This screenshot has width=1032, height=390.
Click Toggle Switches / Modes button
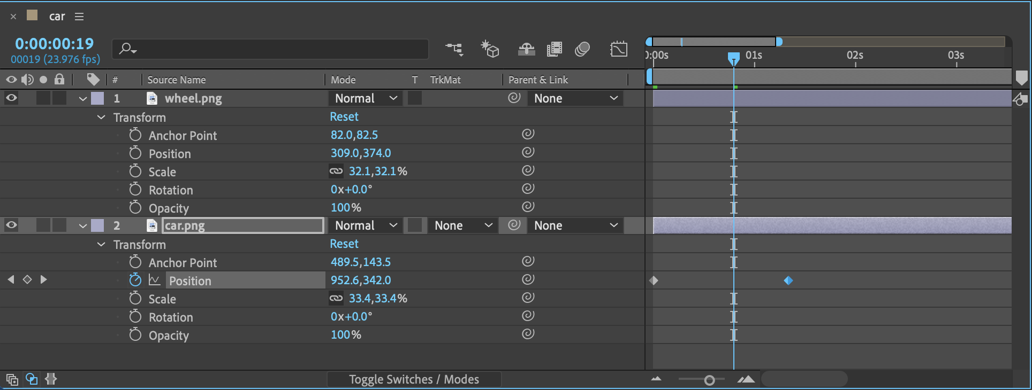pyautogui.click(x=414, y=379)
